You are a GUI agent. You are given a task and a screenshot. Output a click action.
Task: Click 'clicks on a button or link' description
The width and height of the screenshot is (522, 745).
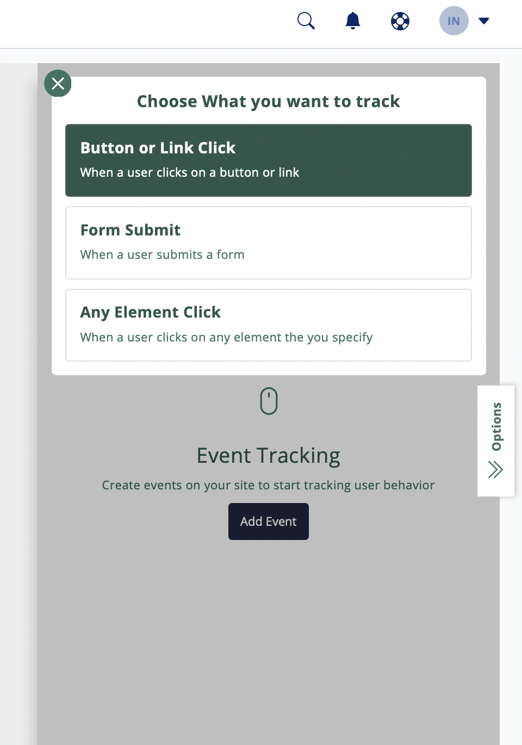(228, 172)
